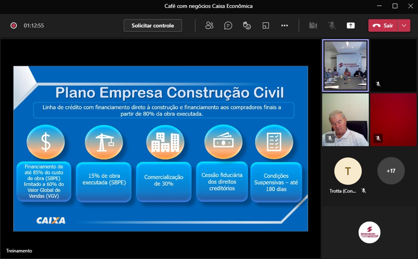Open the breakout rooms icon
This screenshot has width=418, height=259.
point(266,25)
